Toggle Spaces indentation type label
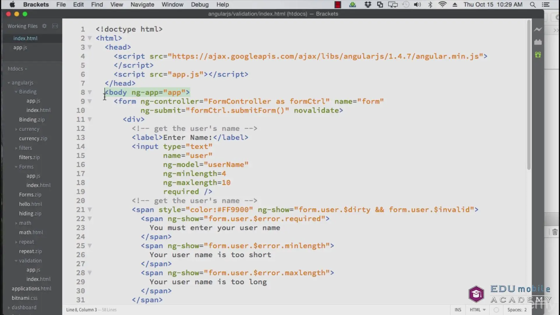The width and height of the screenshot is (560, 315). point(514,310)
